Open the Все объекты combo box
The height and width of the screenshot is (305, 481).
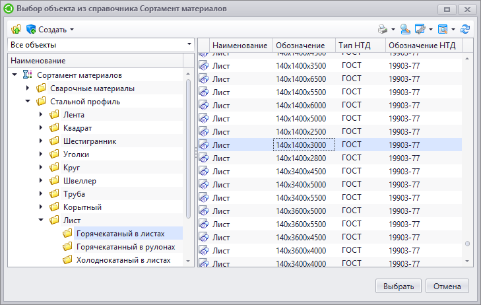coord(101,45)
